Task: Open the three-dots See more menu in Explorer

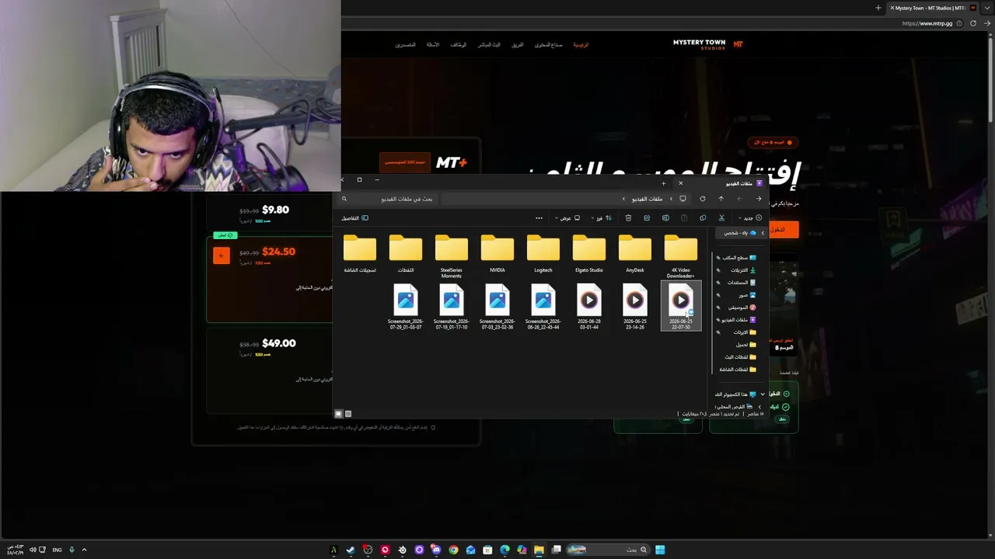Action: (539, 218)
